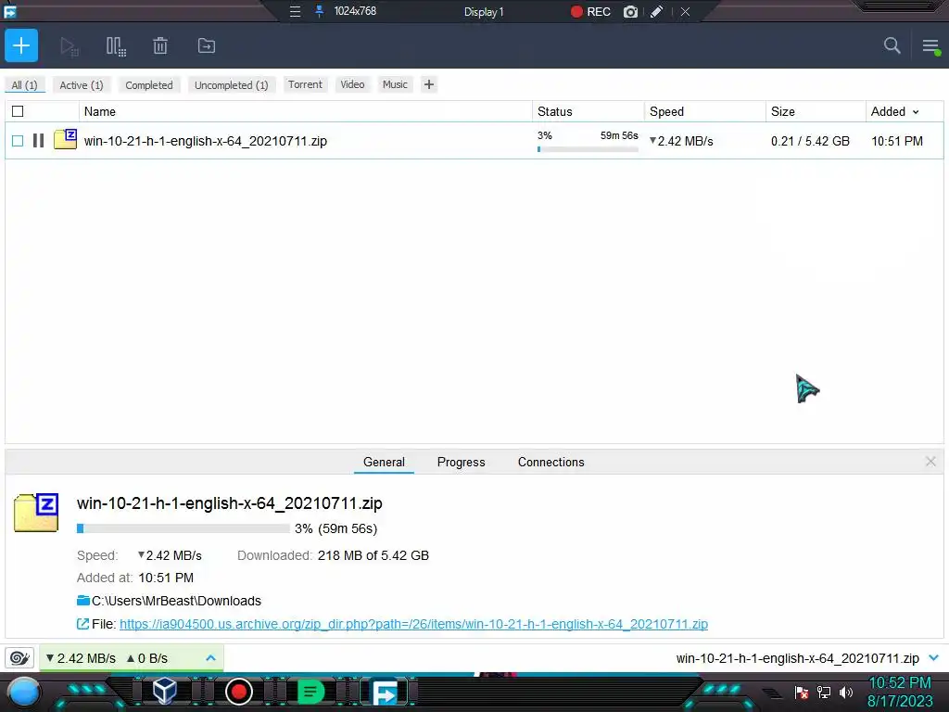
Task: Click the status bar zip filename label
Action: (x=798, y=658)
